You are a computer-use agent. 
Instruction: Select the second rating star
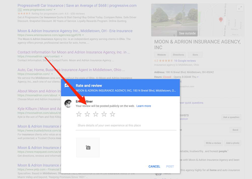click(87, 114)
